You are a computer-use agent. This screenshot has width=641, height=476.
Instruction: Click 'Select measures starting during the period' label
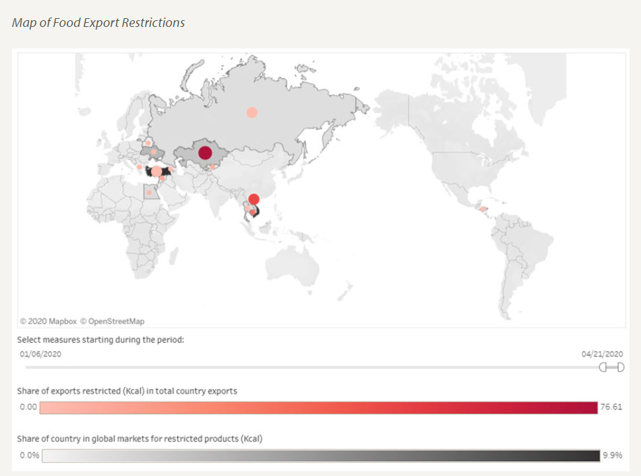tap(100, 339)
